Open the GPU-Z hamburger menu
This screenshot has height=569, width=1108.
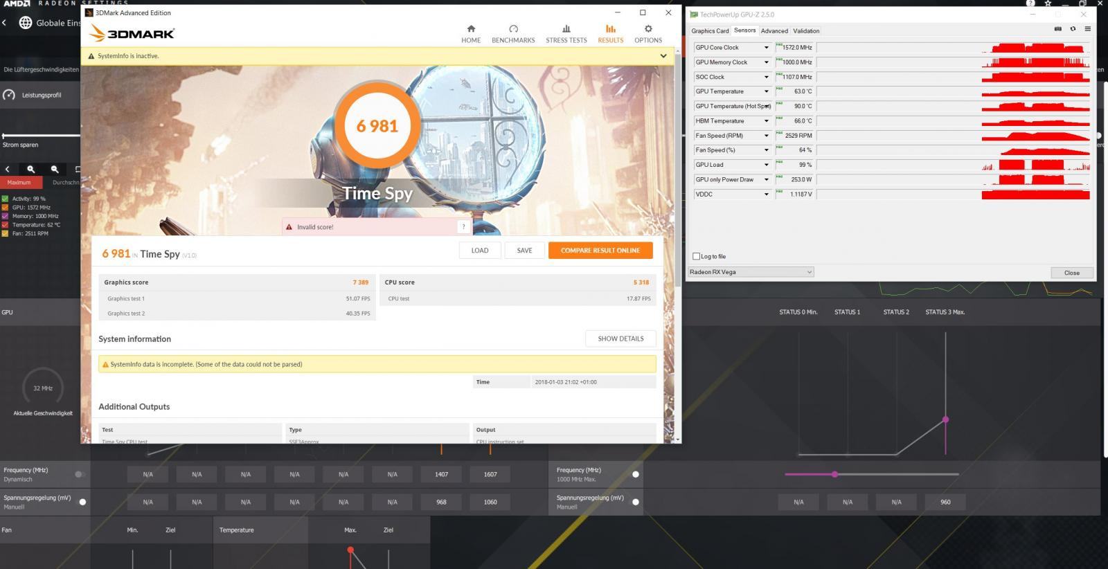click(x=1088, y=29)
